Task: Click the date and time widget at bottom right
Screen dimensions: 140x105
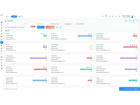Action: (130, 89)
